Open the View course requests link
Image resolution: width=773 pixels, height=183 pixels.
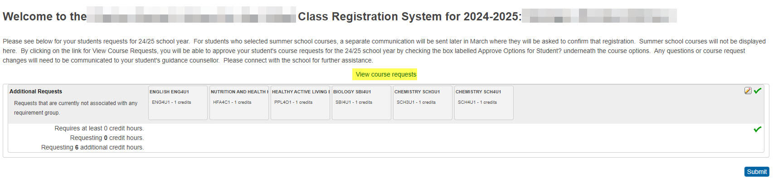[x=386, y=74]
